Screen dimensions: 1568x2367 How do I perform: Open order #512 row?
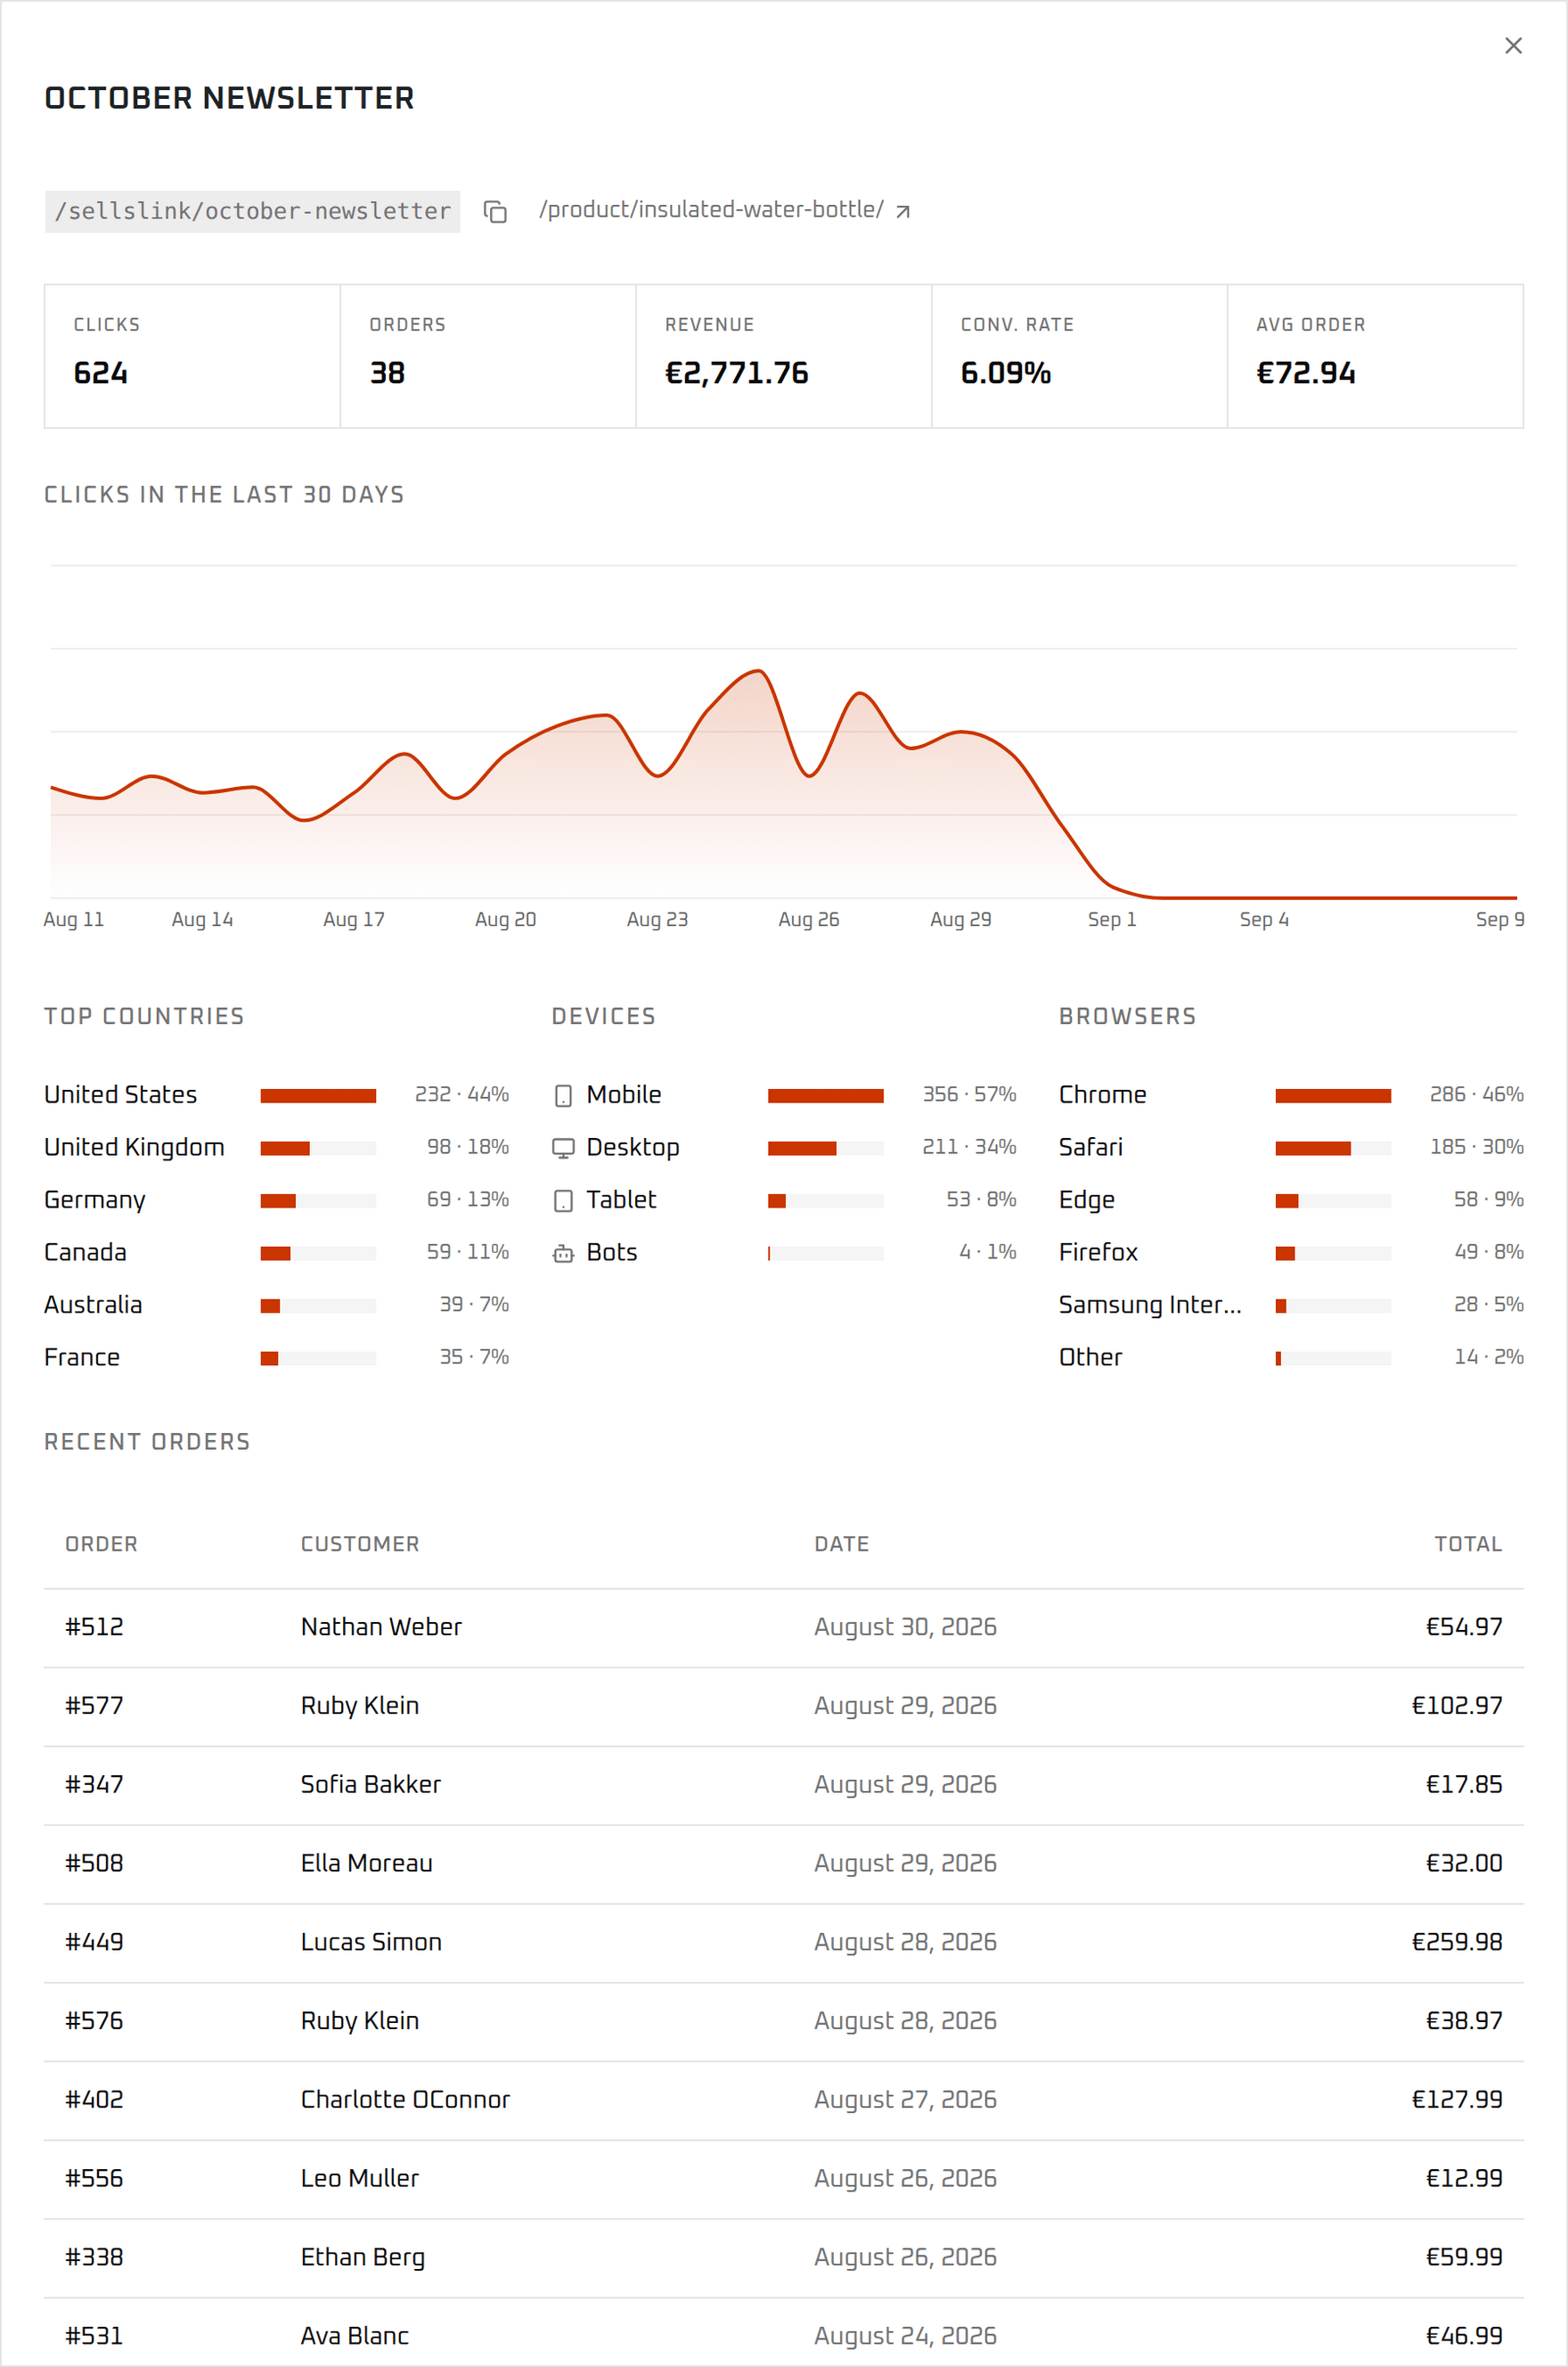click(x=784, y=1628)
